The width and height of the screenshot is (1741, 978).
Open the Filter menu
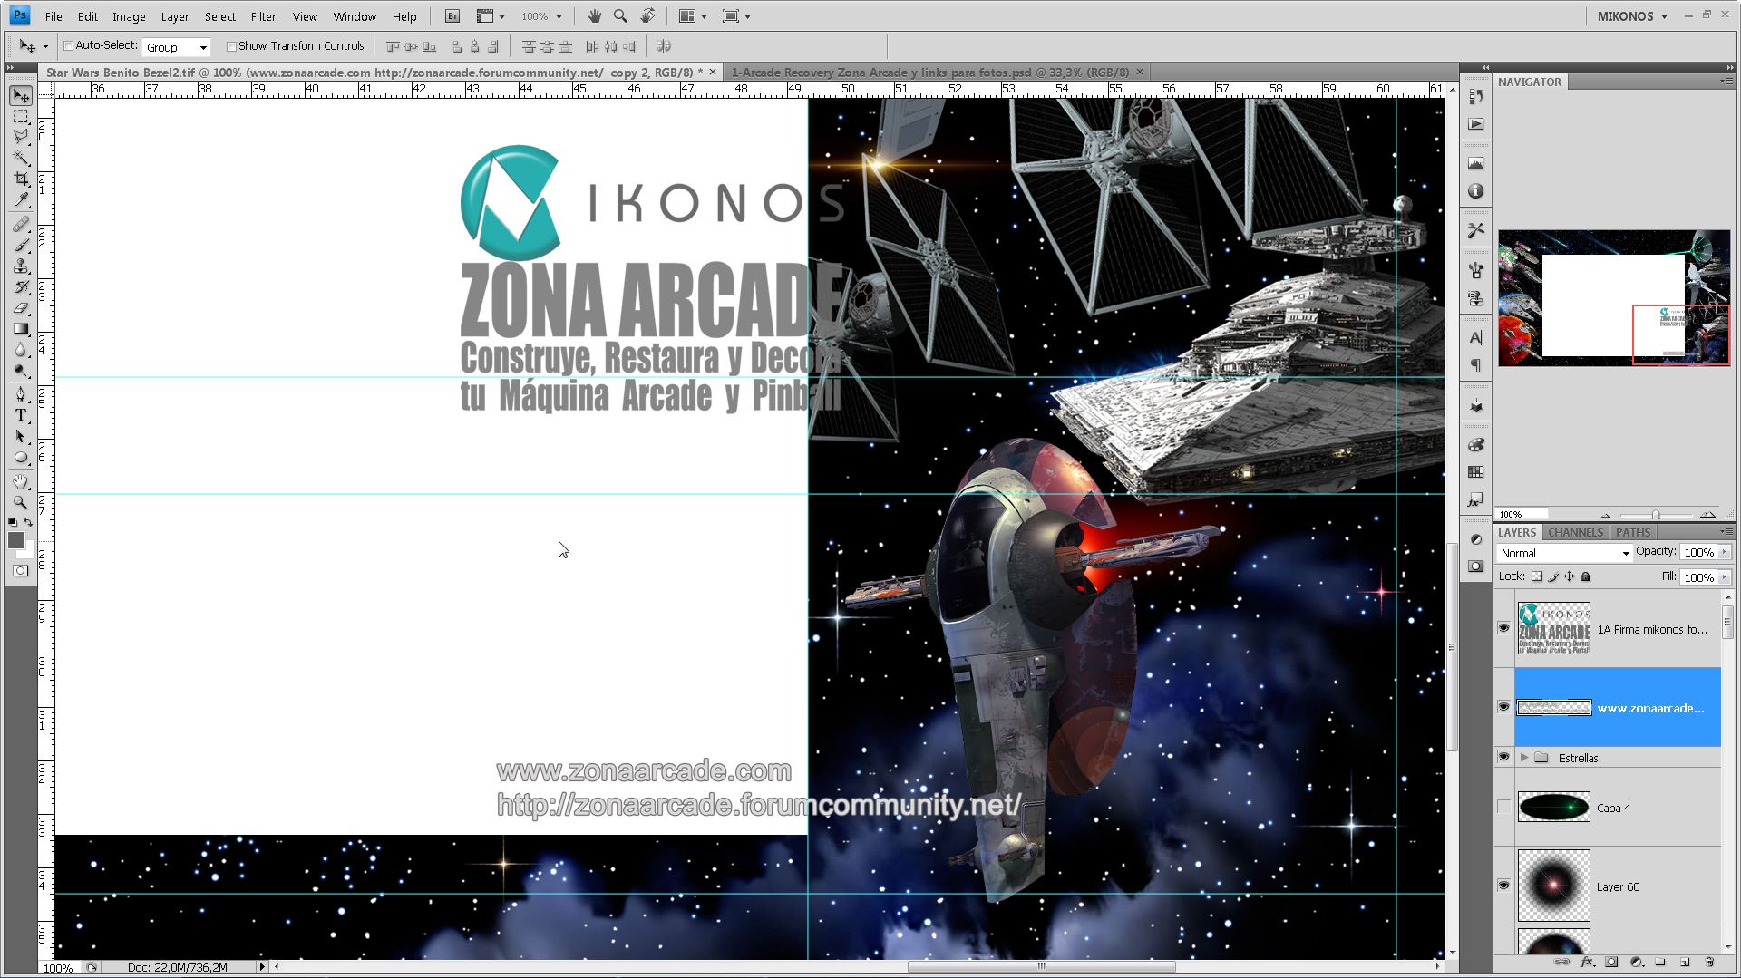tap(263, 16)
